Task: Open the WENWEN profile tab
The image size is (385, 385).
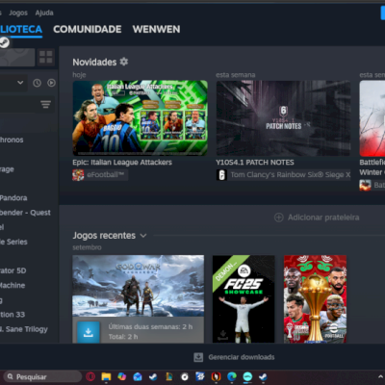Action: click(156, 29)
